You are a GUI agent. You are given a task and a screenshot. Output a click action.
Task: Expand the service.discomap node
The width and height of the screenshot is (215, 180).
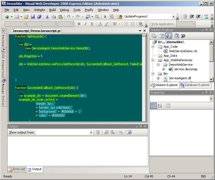(163, 69)
